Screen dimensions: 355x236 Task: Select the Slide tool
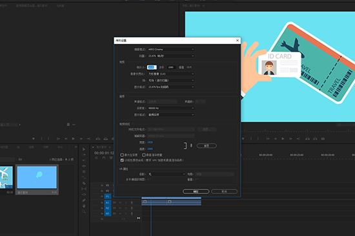[84, 194]
